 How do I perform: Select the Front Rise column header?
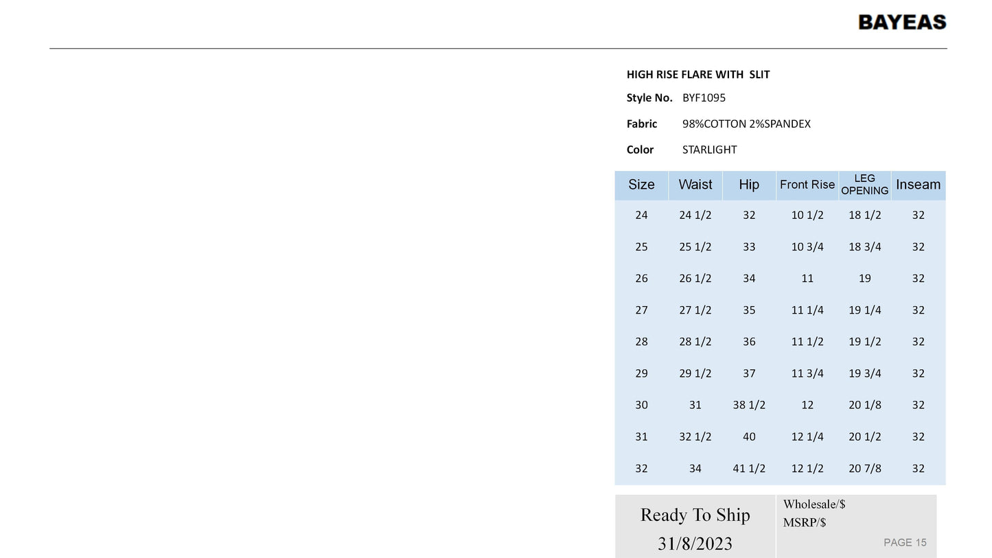(x=807, y=185)
